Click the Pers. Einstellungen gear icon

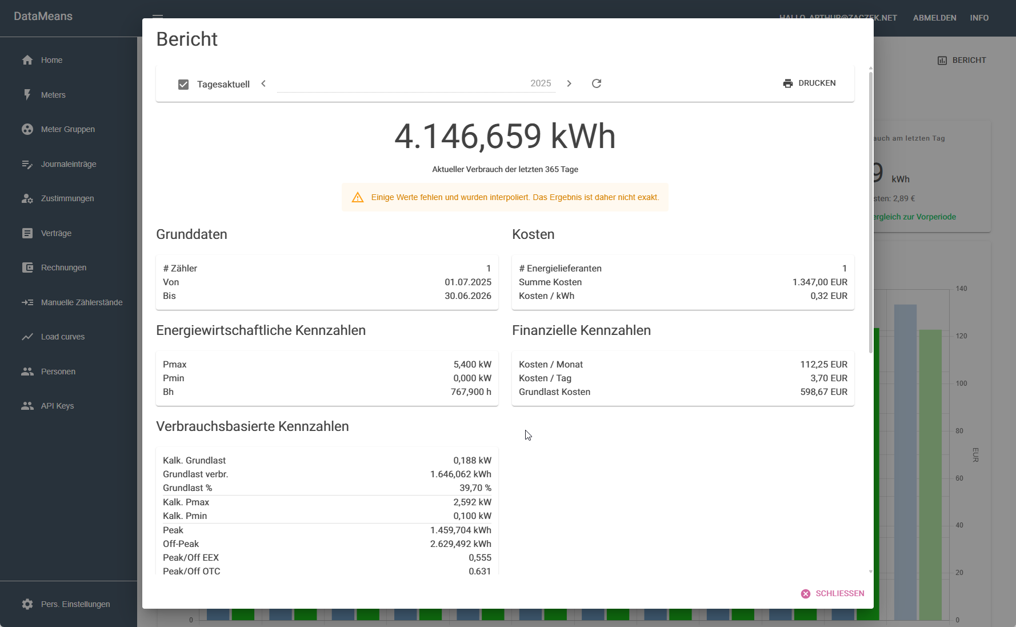[27, 604]
